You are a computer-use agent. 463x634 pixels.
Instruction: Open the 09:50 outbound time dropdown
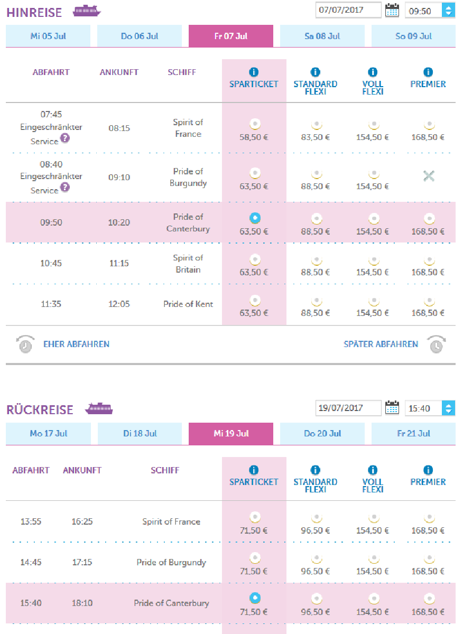(448, 10)
